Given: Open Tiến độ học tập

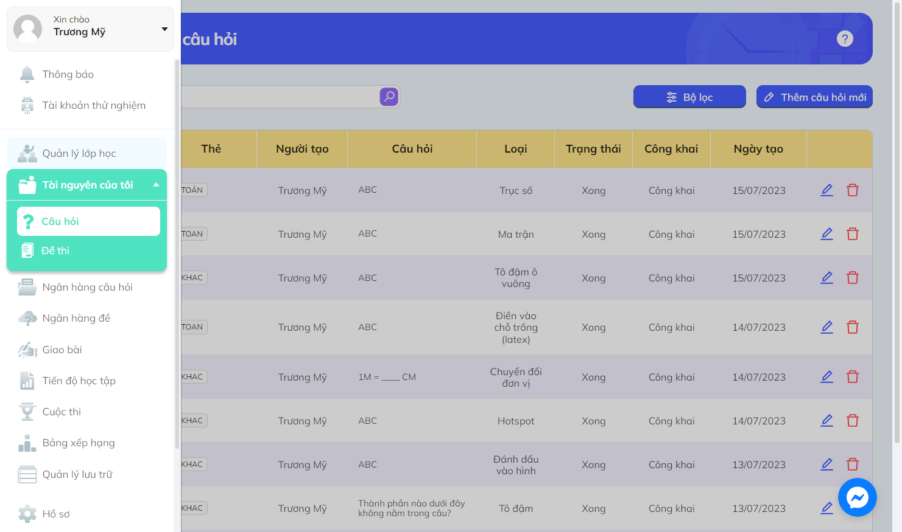Looking at the screenshot, I should [86, 381].
